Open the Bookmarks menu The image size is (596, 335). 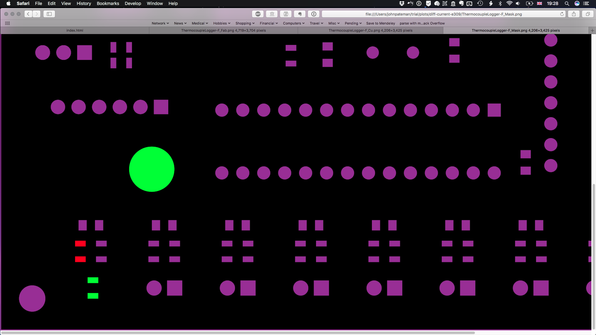pyautogui.click(x=108, y=3)
